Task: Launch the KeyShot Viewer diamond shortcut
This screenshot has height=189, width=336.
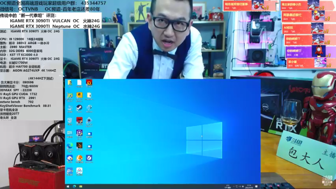Action: pyautogui.click(x=89, y=122)
